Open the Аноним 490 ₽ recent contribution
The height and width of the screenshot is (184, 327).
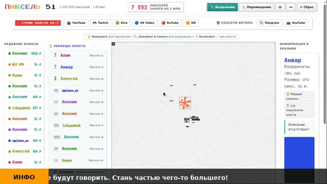coord(25,97)
